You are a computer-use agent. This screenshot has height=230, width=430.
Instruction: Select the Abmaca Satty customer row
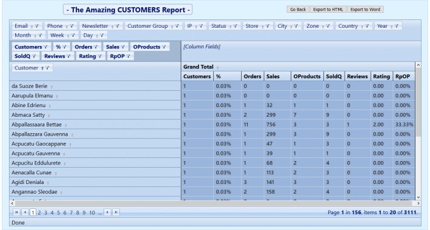click(95, 115)
